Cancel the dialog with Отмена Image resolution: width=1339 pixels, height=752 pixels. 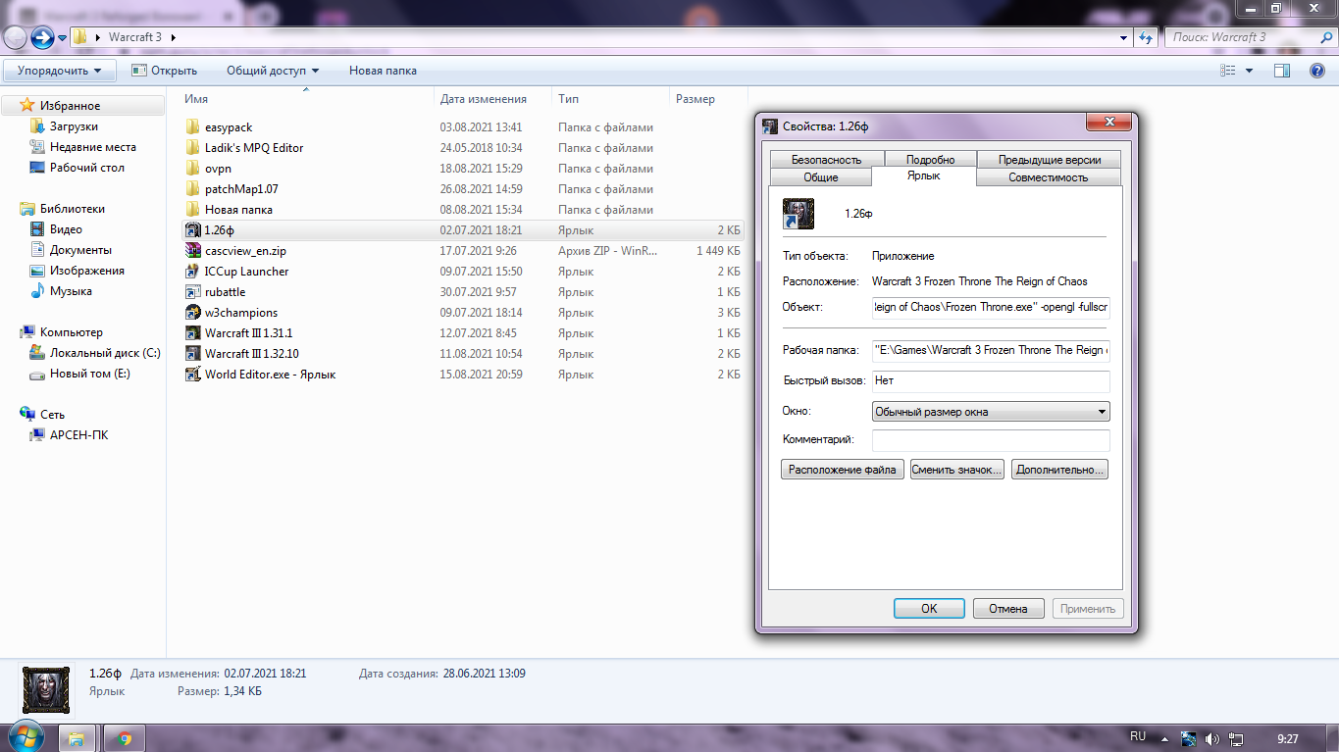pos(1008,609)
